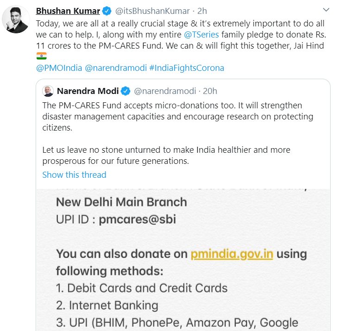338x331 pixels.
Task: Open the @PMOIndia mention
Action: [59, 68]
